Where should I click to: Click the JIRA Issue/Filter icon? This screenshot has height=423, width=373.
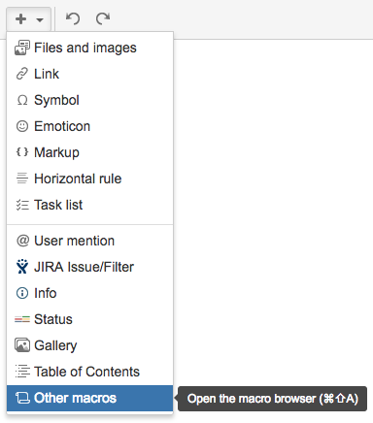click(22, 267)
